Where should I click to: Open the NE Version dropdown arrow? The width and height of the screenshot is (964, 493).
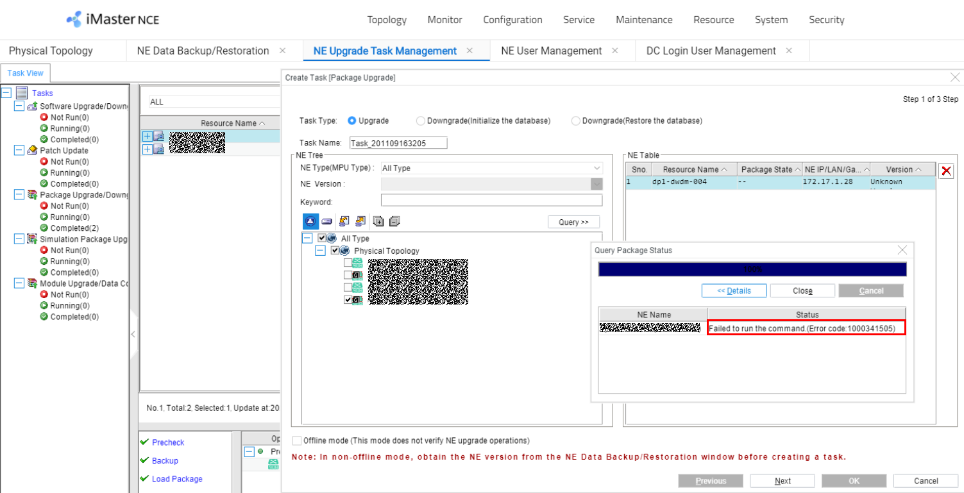click(x=597, y=184)
